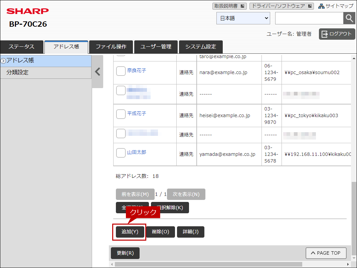Click the 総アドレス数: 18 text

[x=137, y=176]
